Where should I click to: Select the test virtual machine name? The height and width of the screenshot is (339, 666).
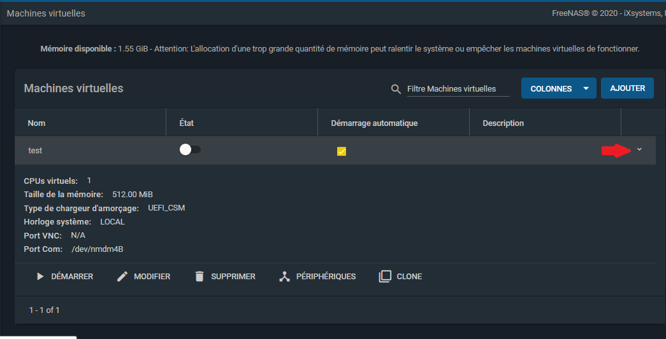point(36,150)
